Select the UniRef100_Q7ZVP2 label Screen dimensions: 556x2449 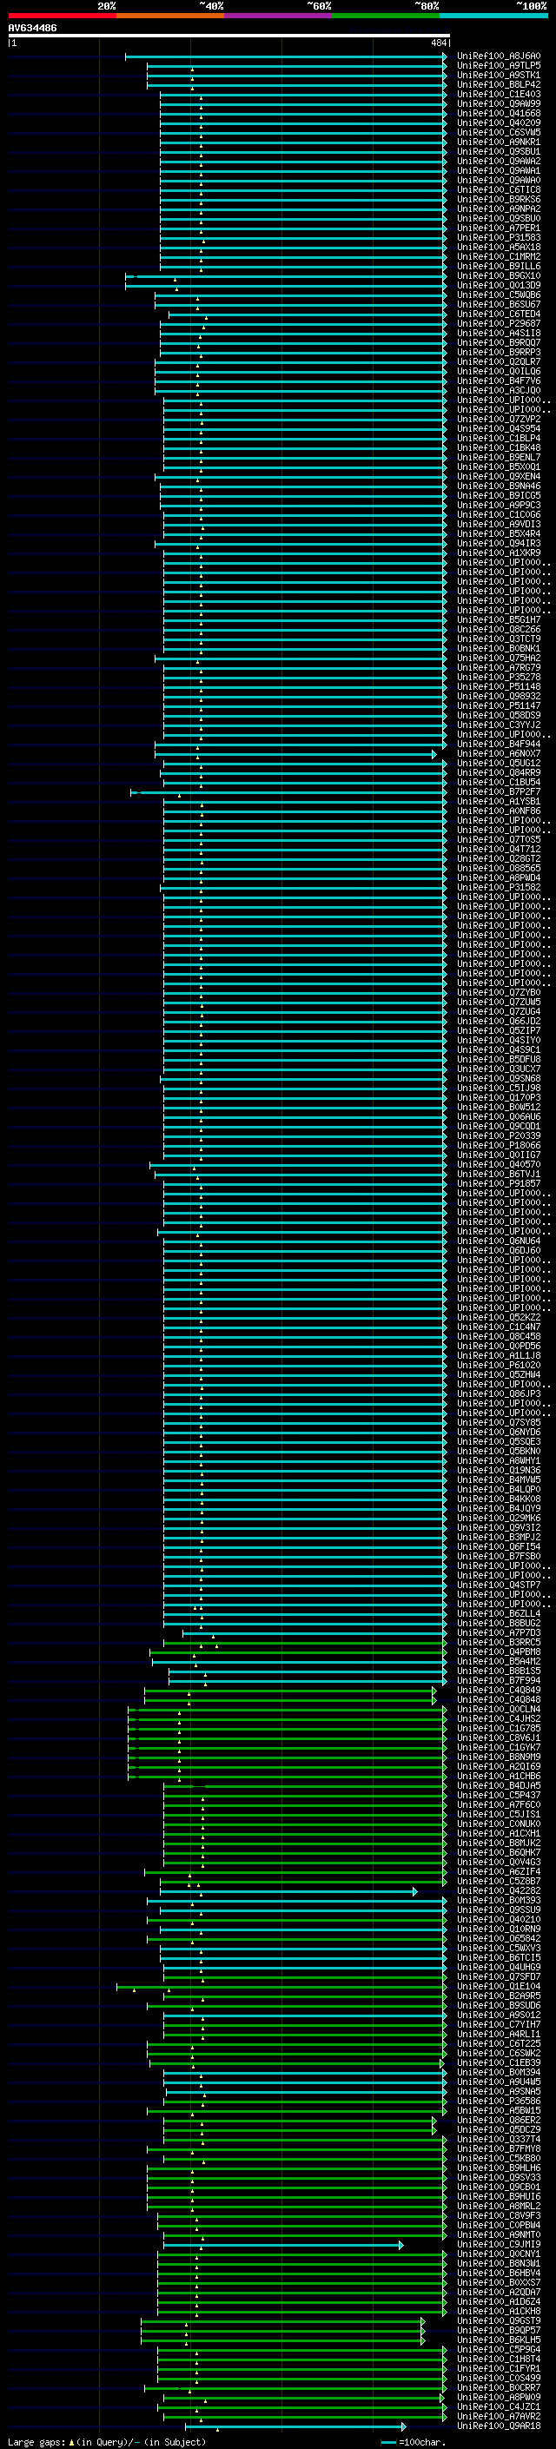click(x=499, y=420)
